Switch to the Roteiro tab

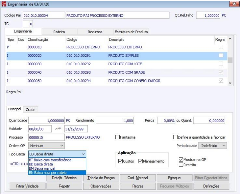pos(59,32)
